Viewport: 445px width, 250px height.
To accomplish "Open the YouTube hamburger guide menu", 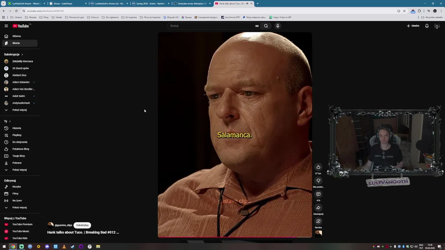I will tap(6, 26).
